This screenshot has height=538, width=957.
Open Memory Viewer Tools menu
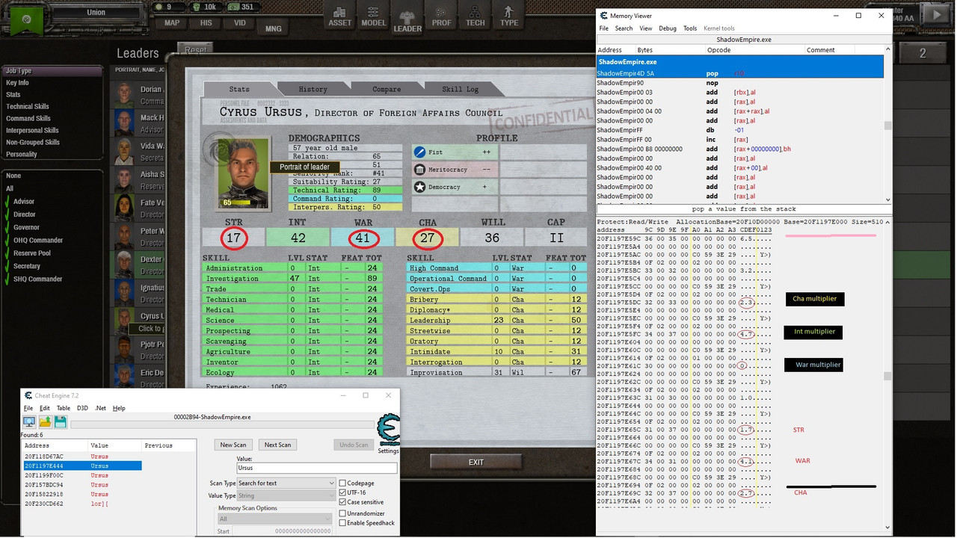point(690,28)
